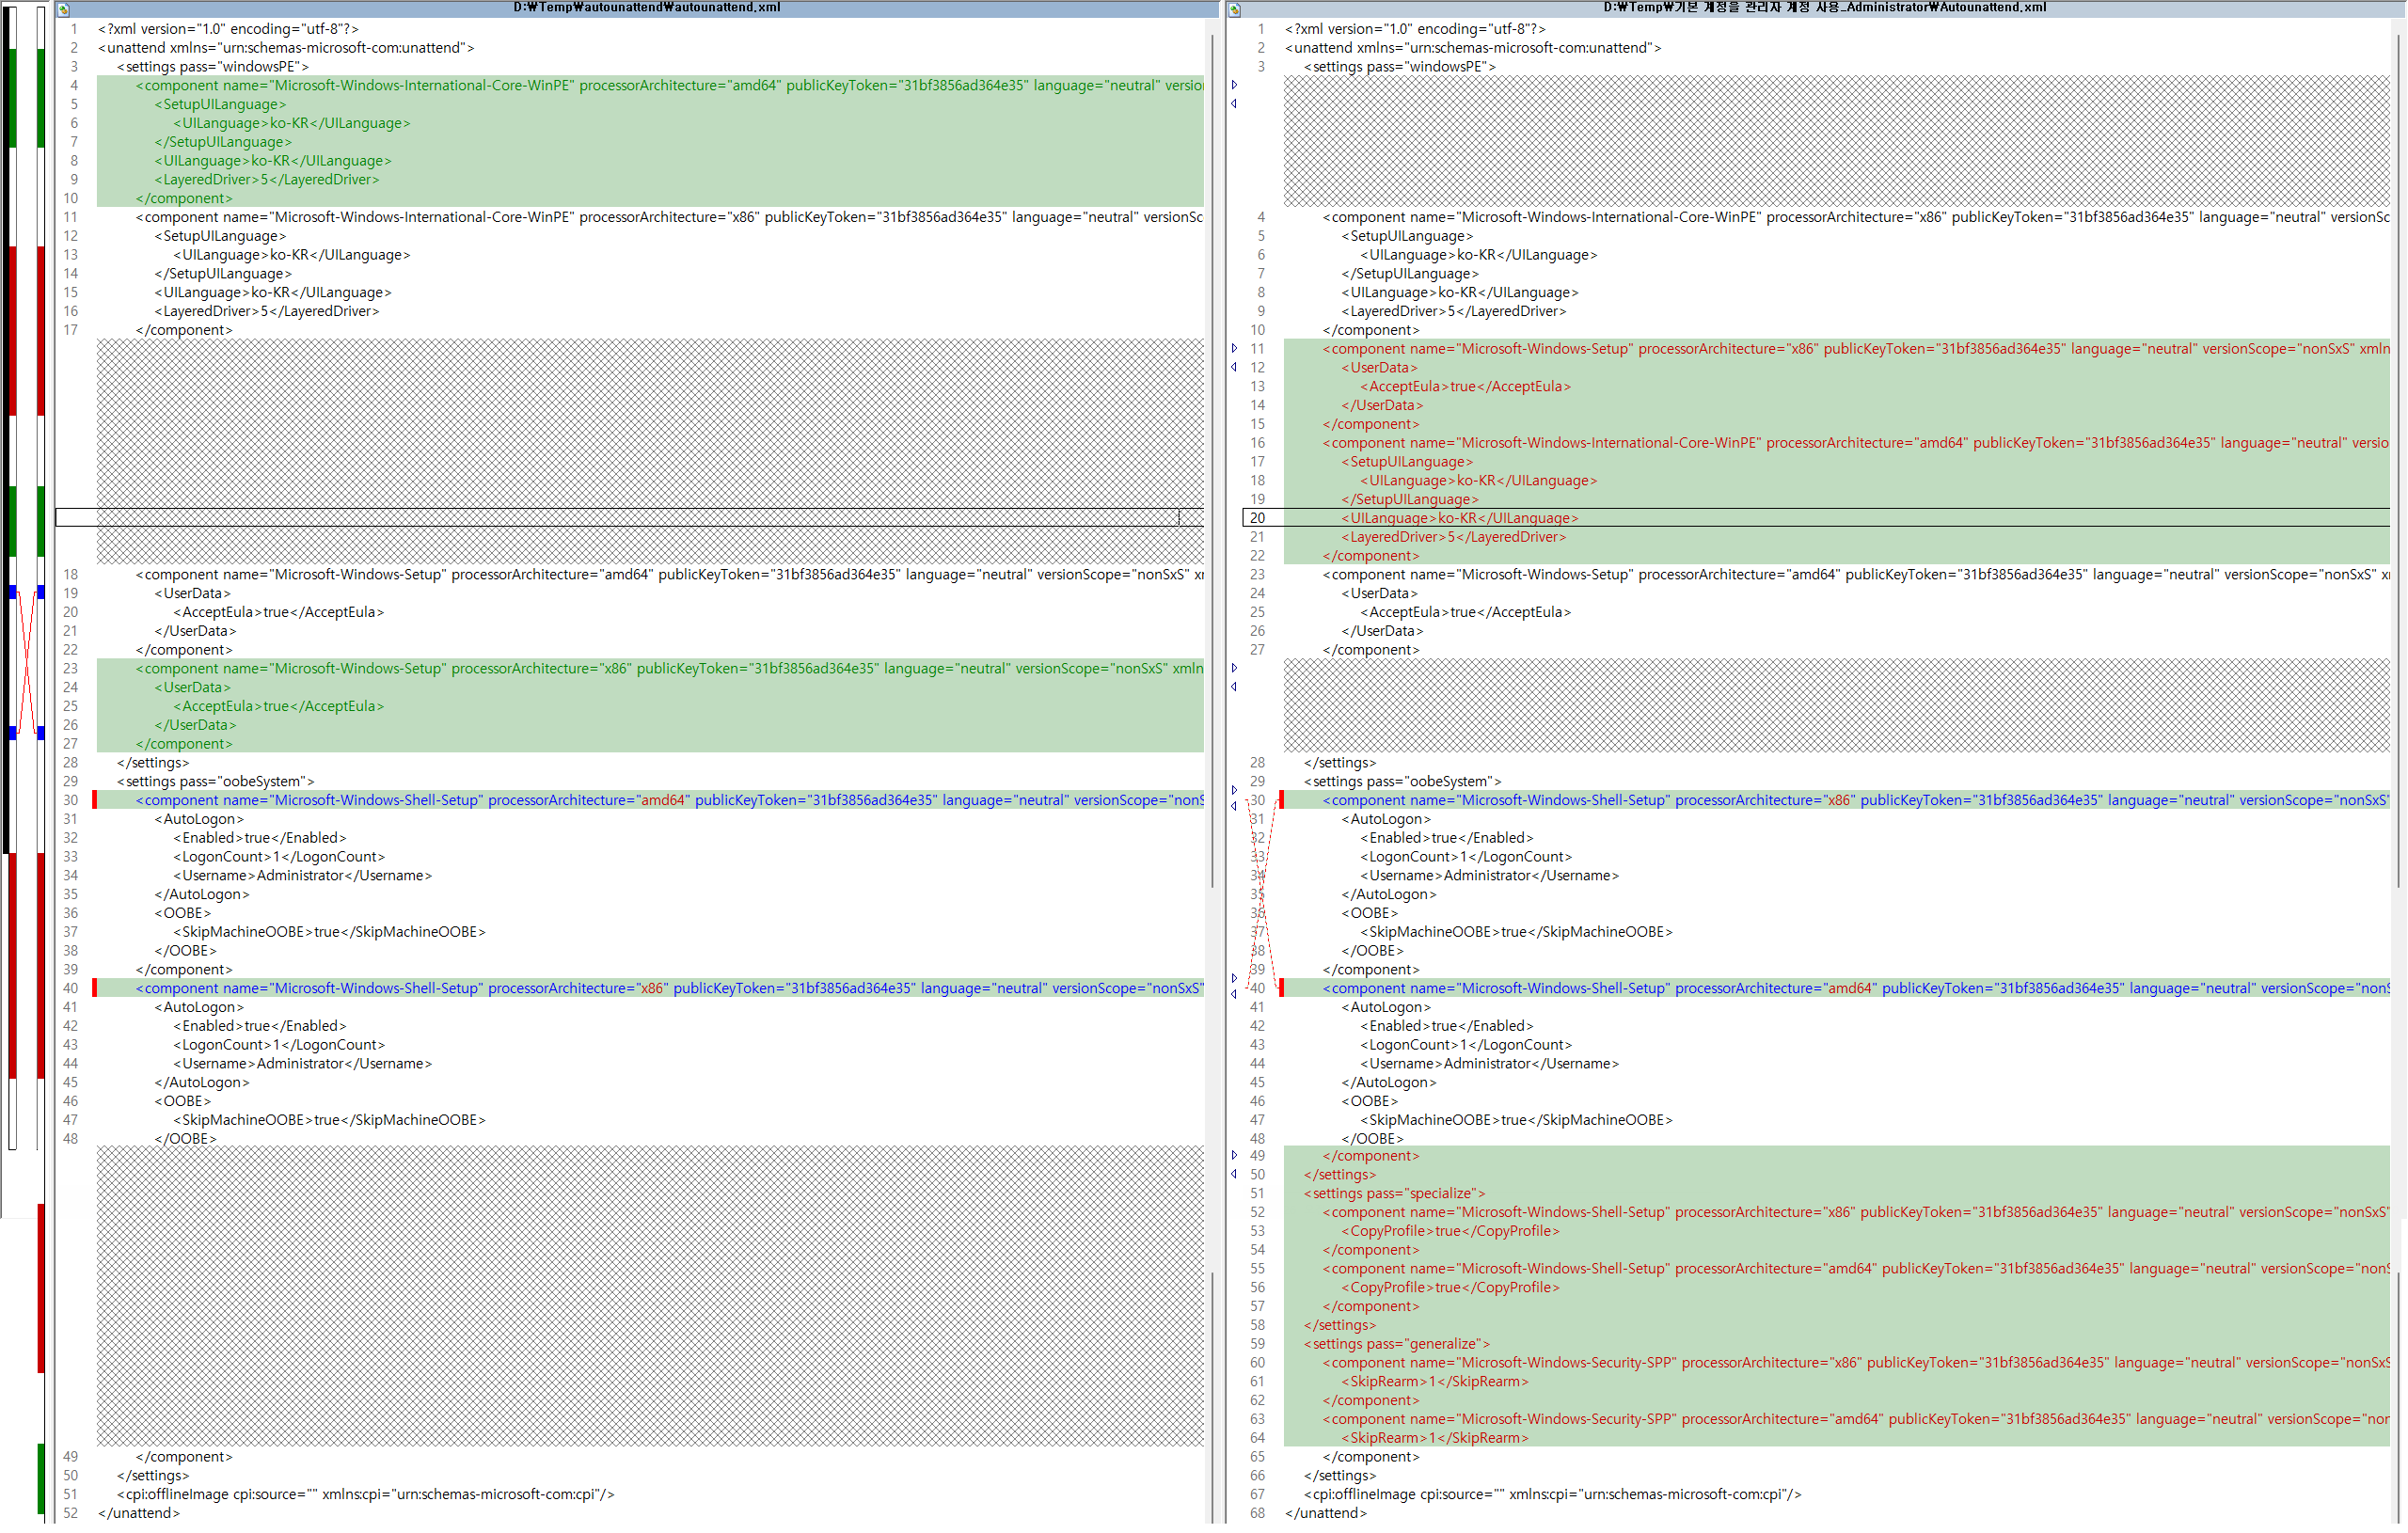Image resolution: width=2408 pixels, height=1533 pixels.
Task: Click left-pointing merge arrow at right line 50
Action: point(1234,1175)
